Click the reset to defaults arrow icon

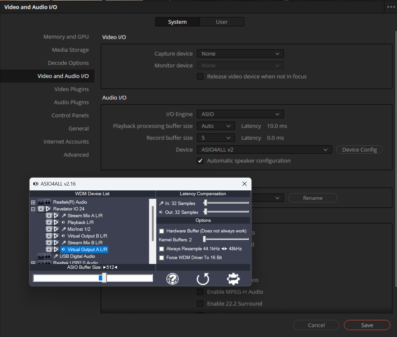pos(203,279)
